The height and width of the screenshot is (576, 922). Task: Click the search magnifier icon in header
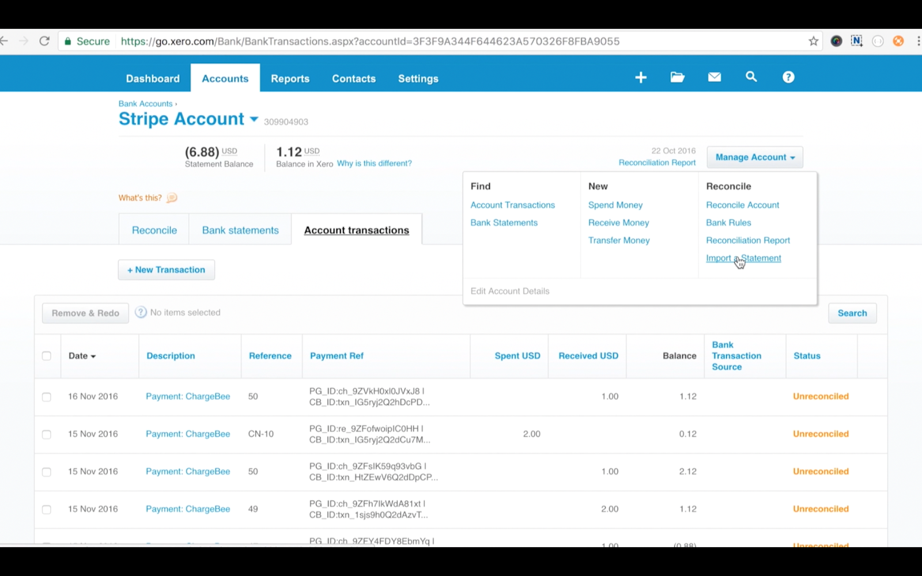point(751,77)
